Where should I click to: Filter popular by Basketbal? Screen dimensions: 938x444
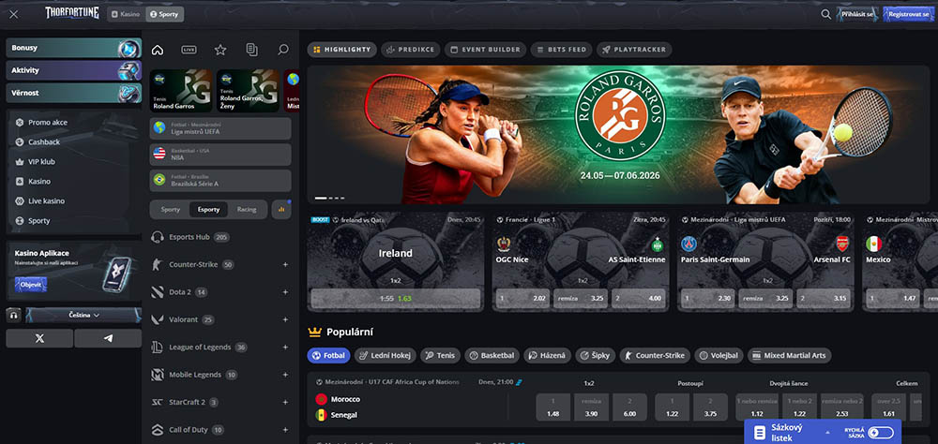pyautogui.click(x=492, y=356)
